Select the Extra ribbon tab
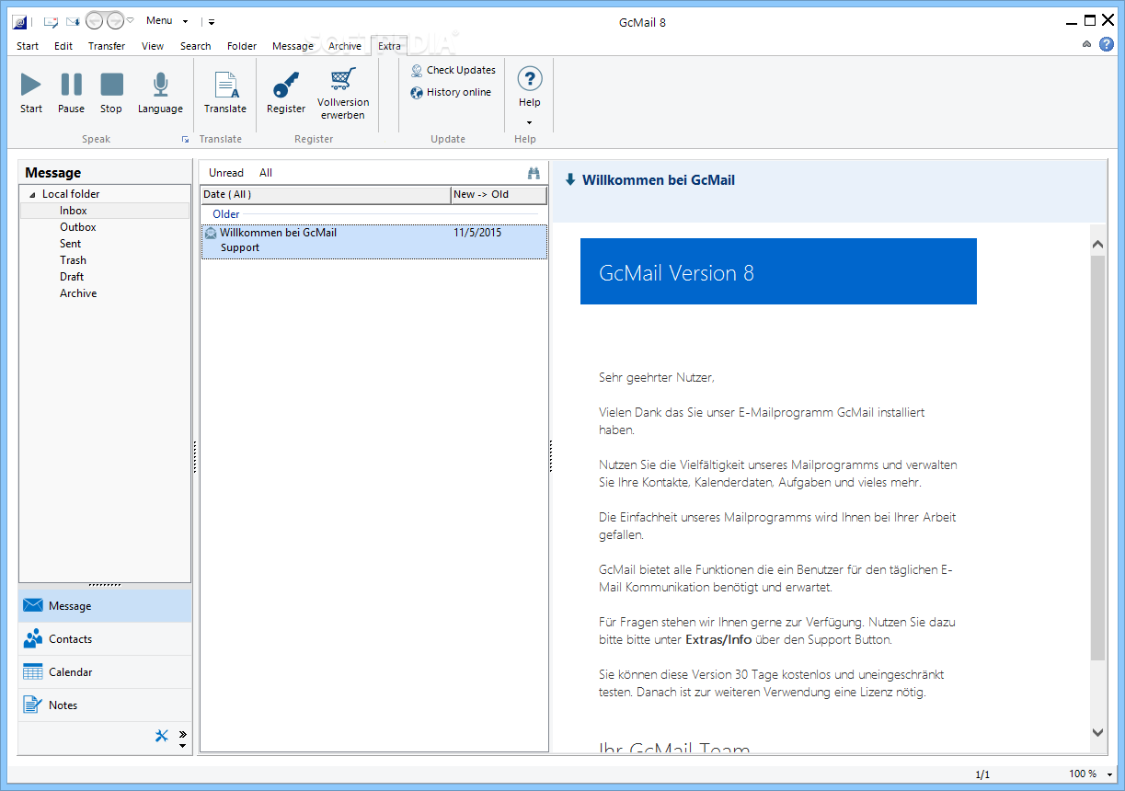Viewport: 1125px width, 791px height. 389,46
